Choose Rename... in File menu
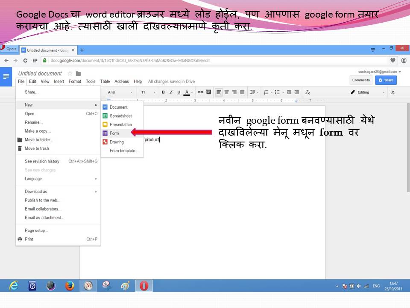 (59, 122)
